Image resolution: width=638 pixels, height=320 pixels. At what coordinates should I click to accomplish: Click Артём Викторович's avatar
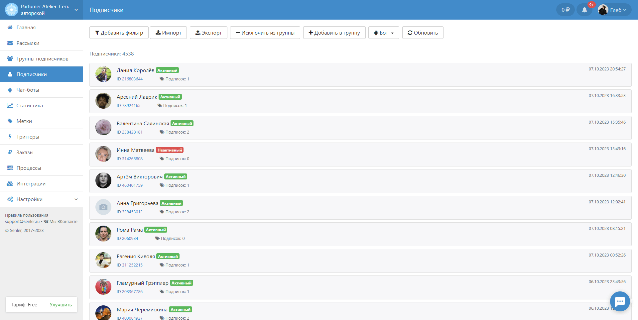click(103, 180)
